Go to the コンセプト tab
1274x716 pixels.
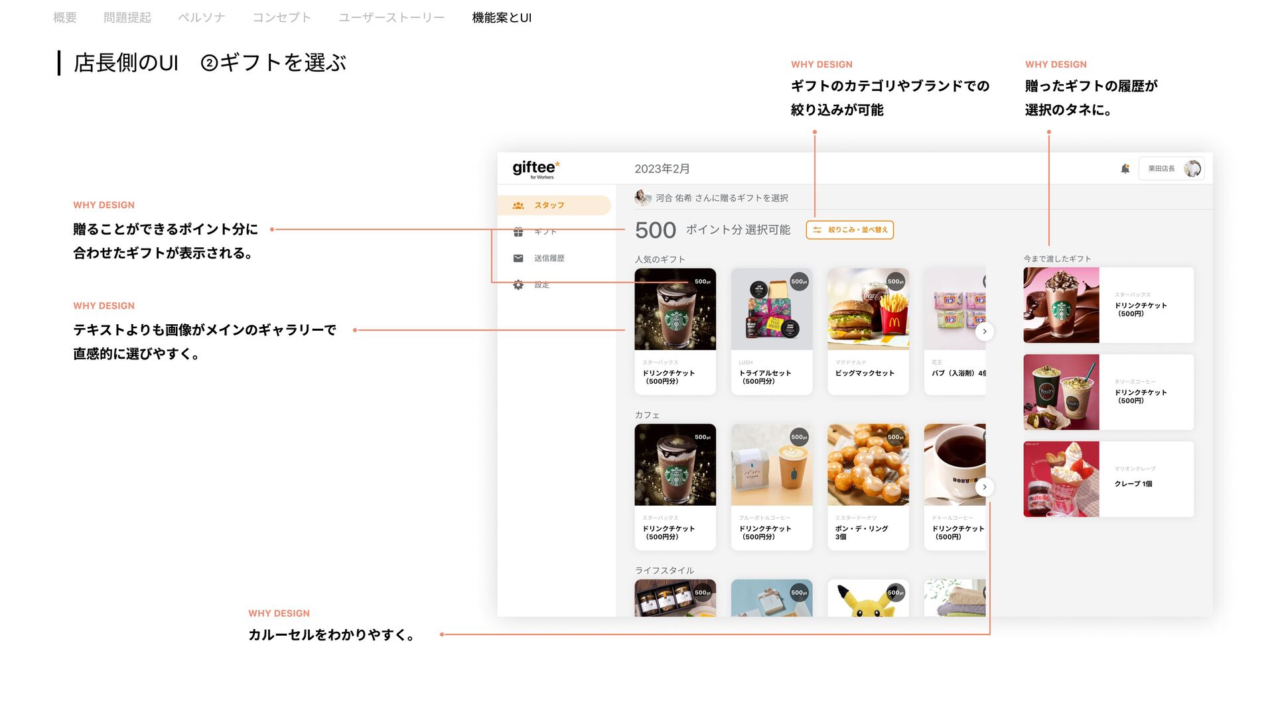(x=282, y=18)
